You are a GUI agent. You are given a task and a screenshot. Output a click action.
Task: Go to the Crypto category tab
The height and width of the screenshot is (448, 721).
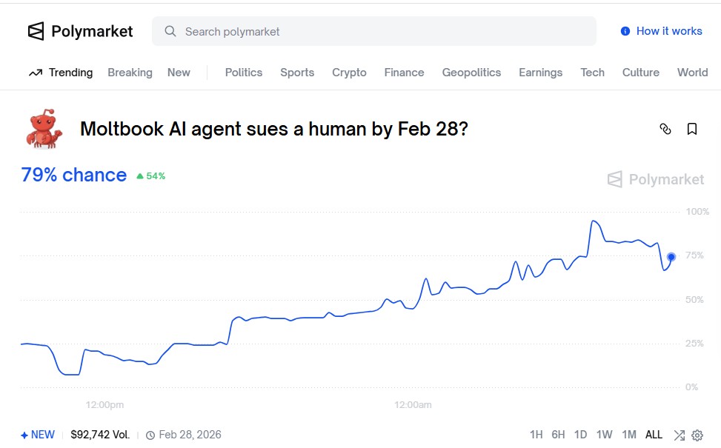(x=349, y=73)
